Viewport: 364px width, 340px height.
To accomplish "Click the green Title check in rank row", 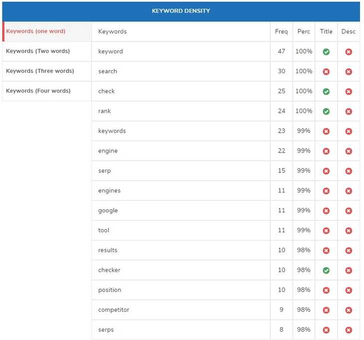I will 326,111.
